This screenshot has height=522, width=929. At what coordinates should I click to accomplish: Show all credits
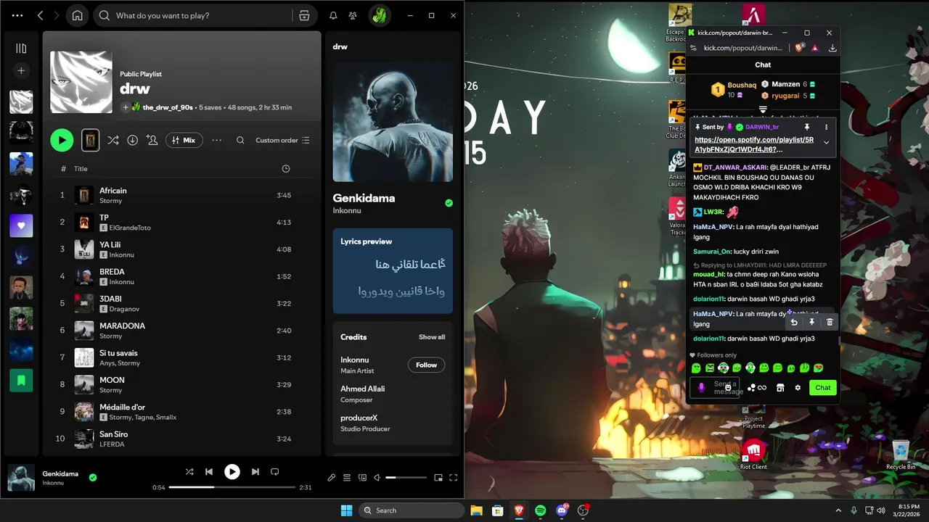pyautogui.click(x=432, y=337)
